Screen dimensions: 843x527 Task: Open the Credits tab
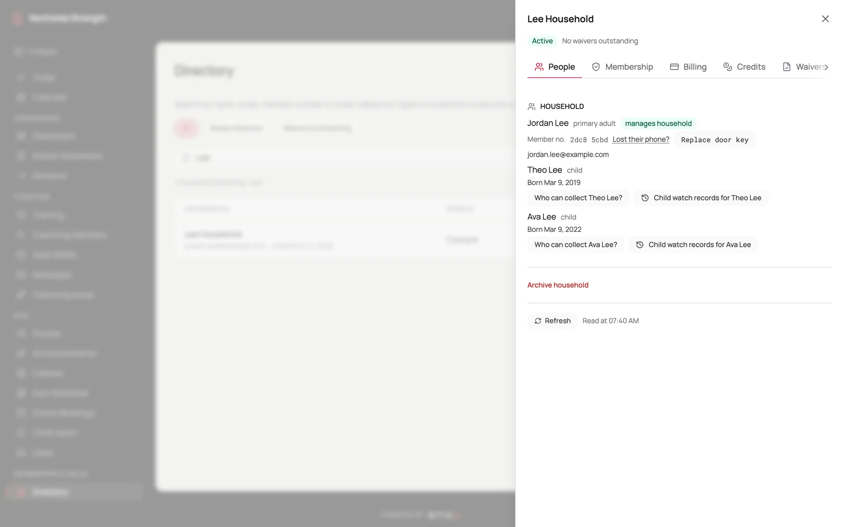744,67
